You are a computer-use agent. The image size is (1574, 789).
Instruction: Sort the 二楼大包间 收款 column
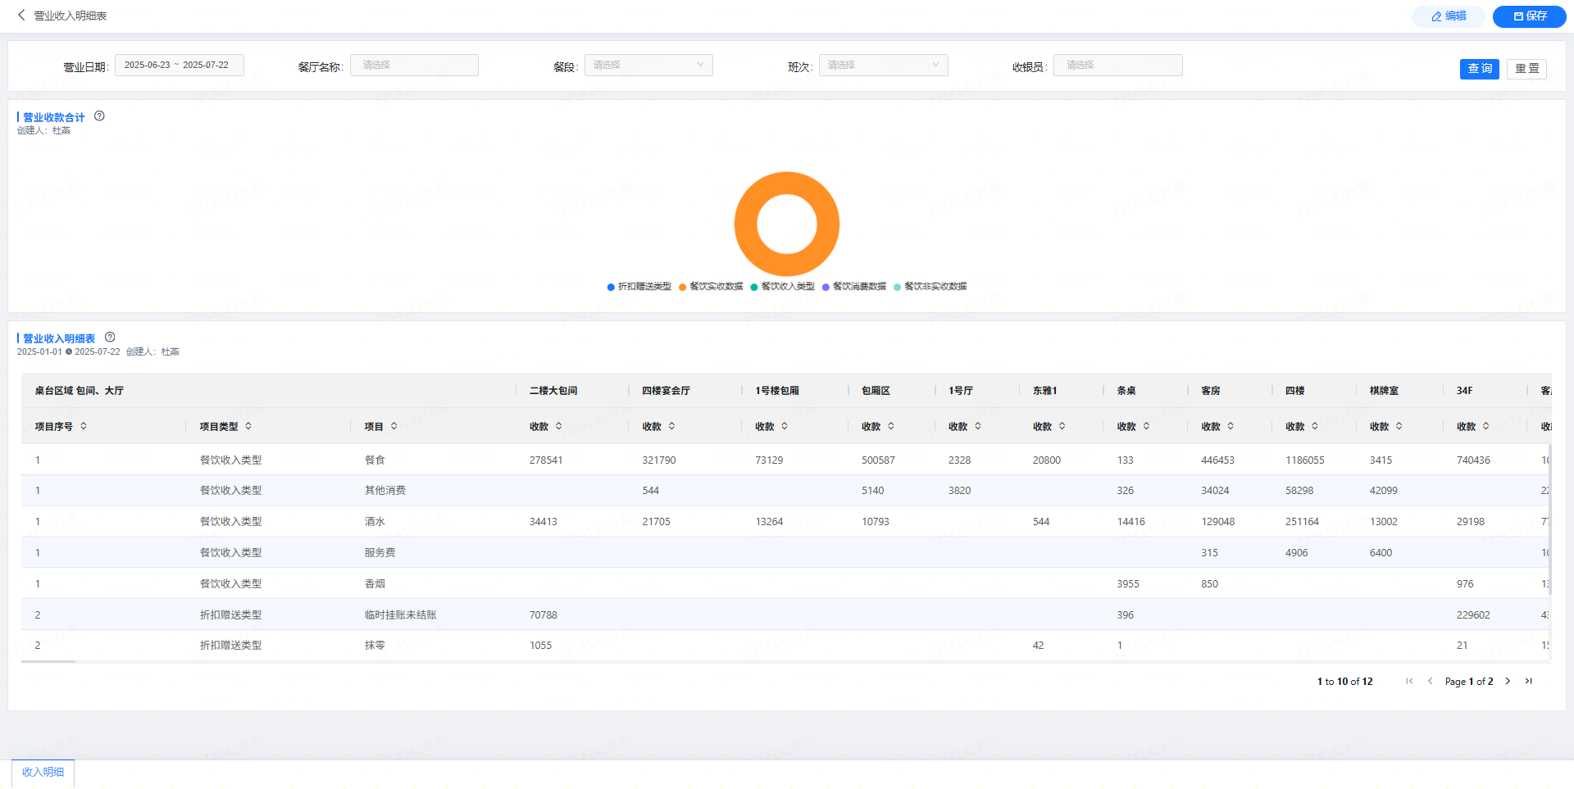(x=558, y=426)
